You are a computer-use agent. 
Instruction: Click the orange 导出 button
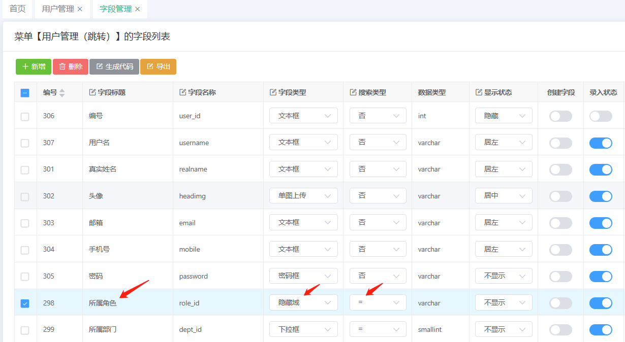[x=158, y=66]
